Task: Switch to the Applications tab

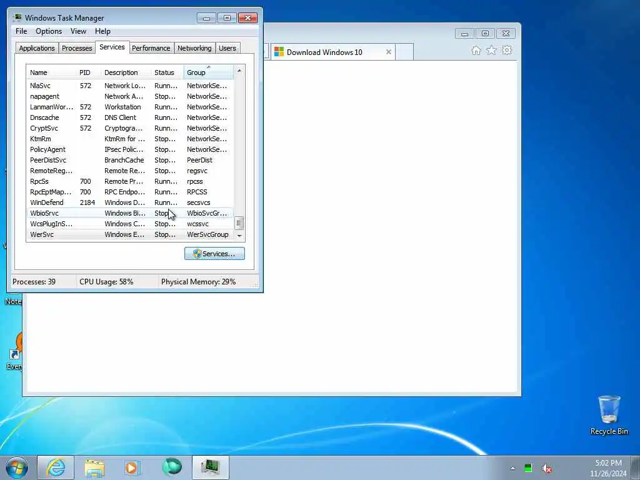Action: click(37, 48)
